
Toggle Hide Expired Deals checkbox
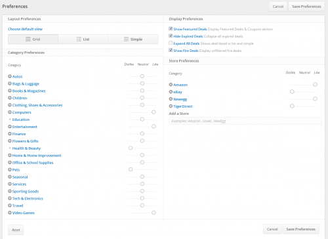(171, 36)
